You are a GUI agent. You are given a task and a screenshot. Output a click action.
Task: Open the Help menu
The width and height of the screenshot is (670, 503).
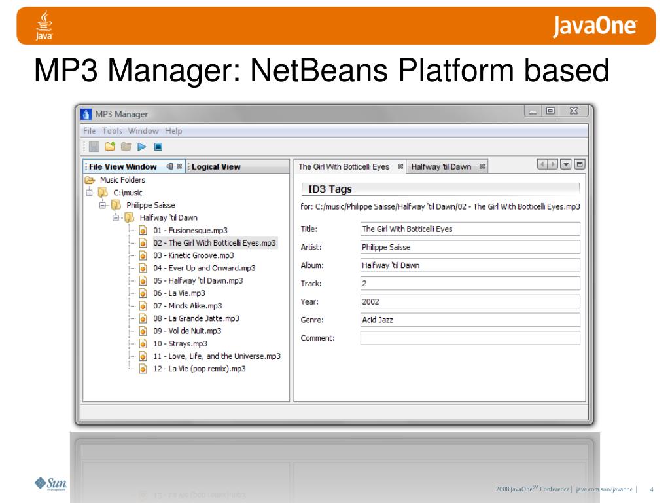pos(173,131)
